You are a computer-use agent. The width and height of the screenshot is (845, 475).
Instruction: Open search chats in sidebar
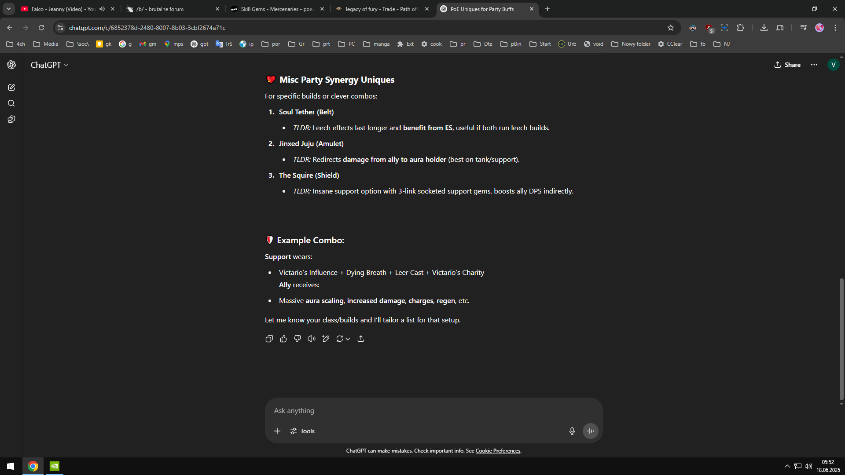coord(11,103)
